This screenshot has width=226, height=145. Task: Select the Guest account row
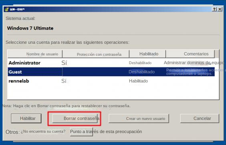(x=111, y=72)
